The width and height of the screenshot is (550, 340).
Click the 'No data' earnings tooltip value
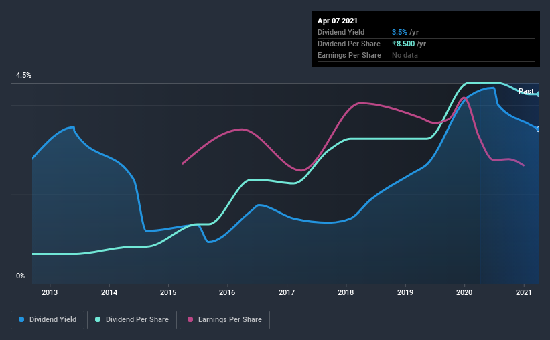[x=405, y=55]
